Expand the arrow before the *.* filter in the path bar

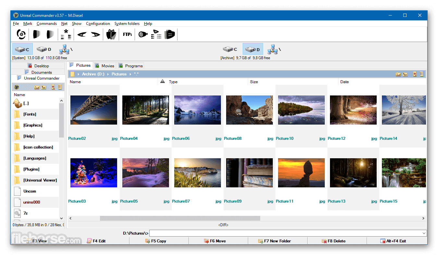coord(130,74)
